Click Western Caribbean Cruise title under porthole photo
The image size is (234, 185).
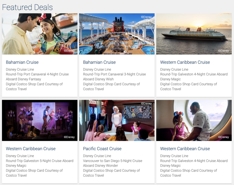185,149
